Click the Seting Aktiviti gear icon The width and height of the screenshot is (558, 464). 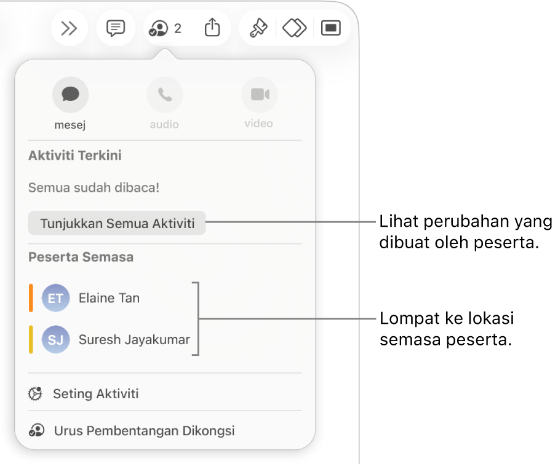[35, 393]
